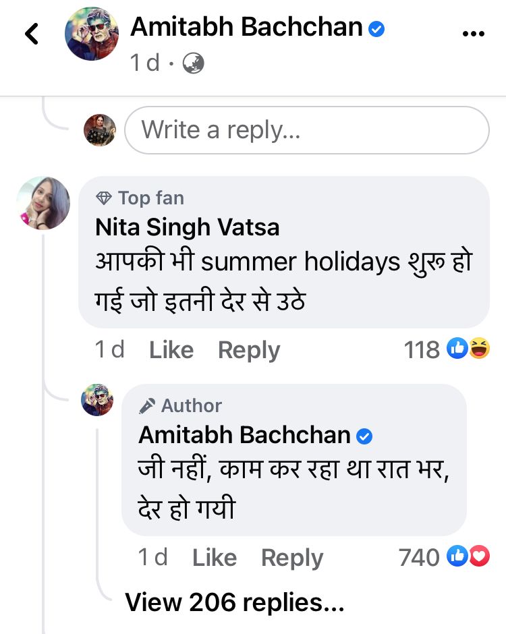Open the reaction icons beside 740
The image size is (506, 634).
468,557
